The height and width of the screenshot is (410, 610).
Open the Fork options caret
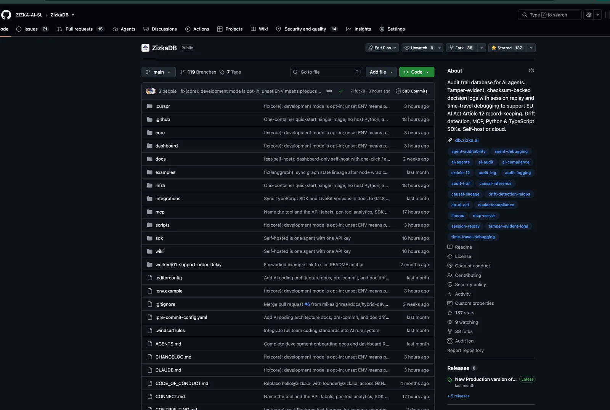[482, 48]
